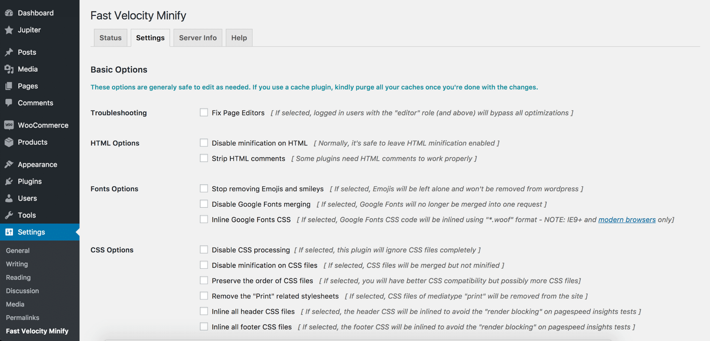
Task: Open the Help tab
Action: [239, 38]
